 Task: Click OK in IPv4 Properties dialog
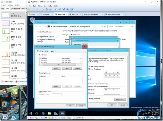point(112,105)
